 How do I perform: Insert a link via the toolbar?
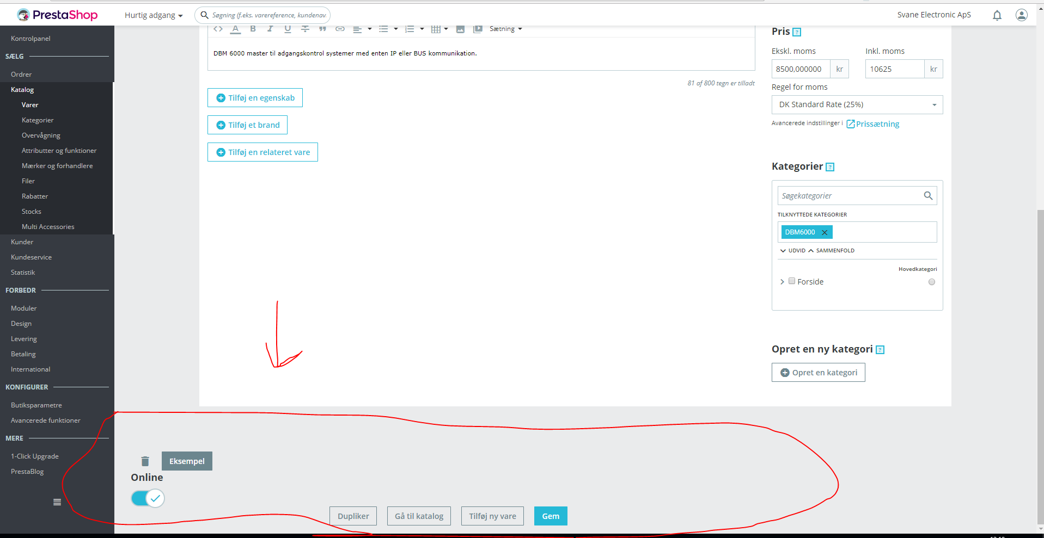click(340, 29)
